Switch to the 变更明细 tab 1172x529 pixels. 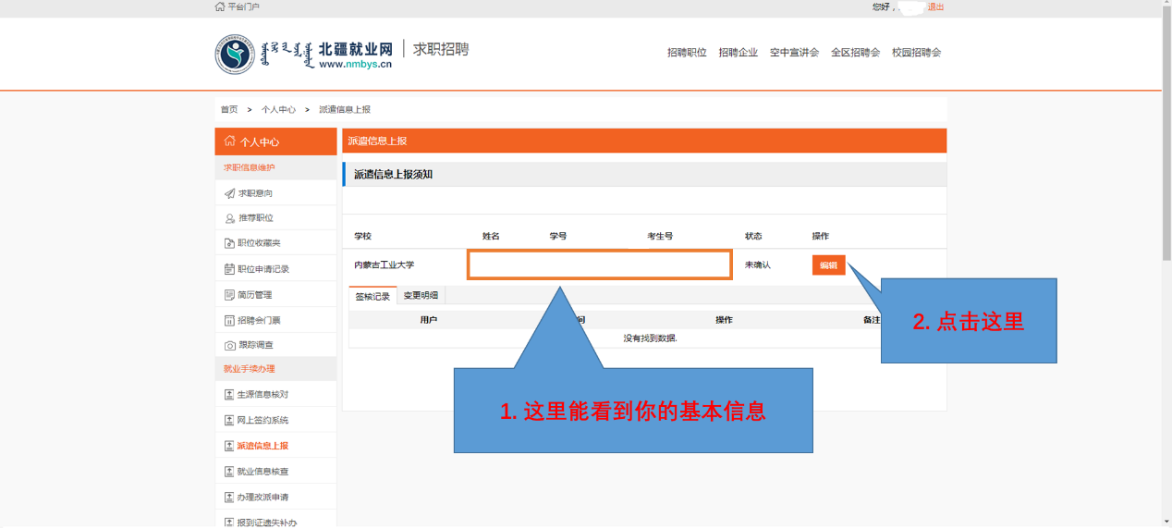point(421,296)
